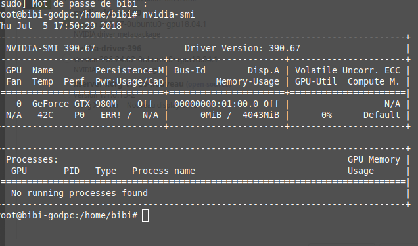Click the terminal cursor block at the last prompt

pyautogui.click(x=145, y=215)
